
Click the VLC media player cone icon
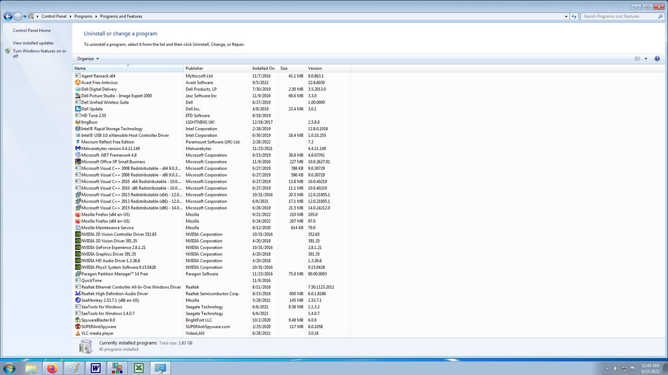point(78,333)
